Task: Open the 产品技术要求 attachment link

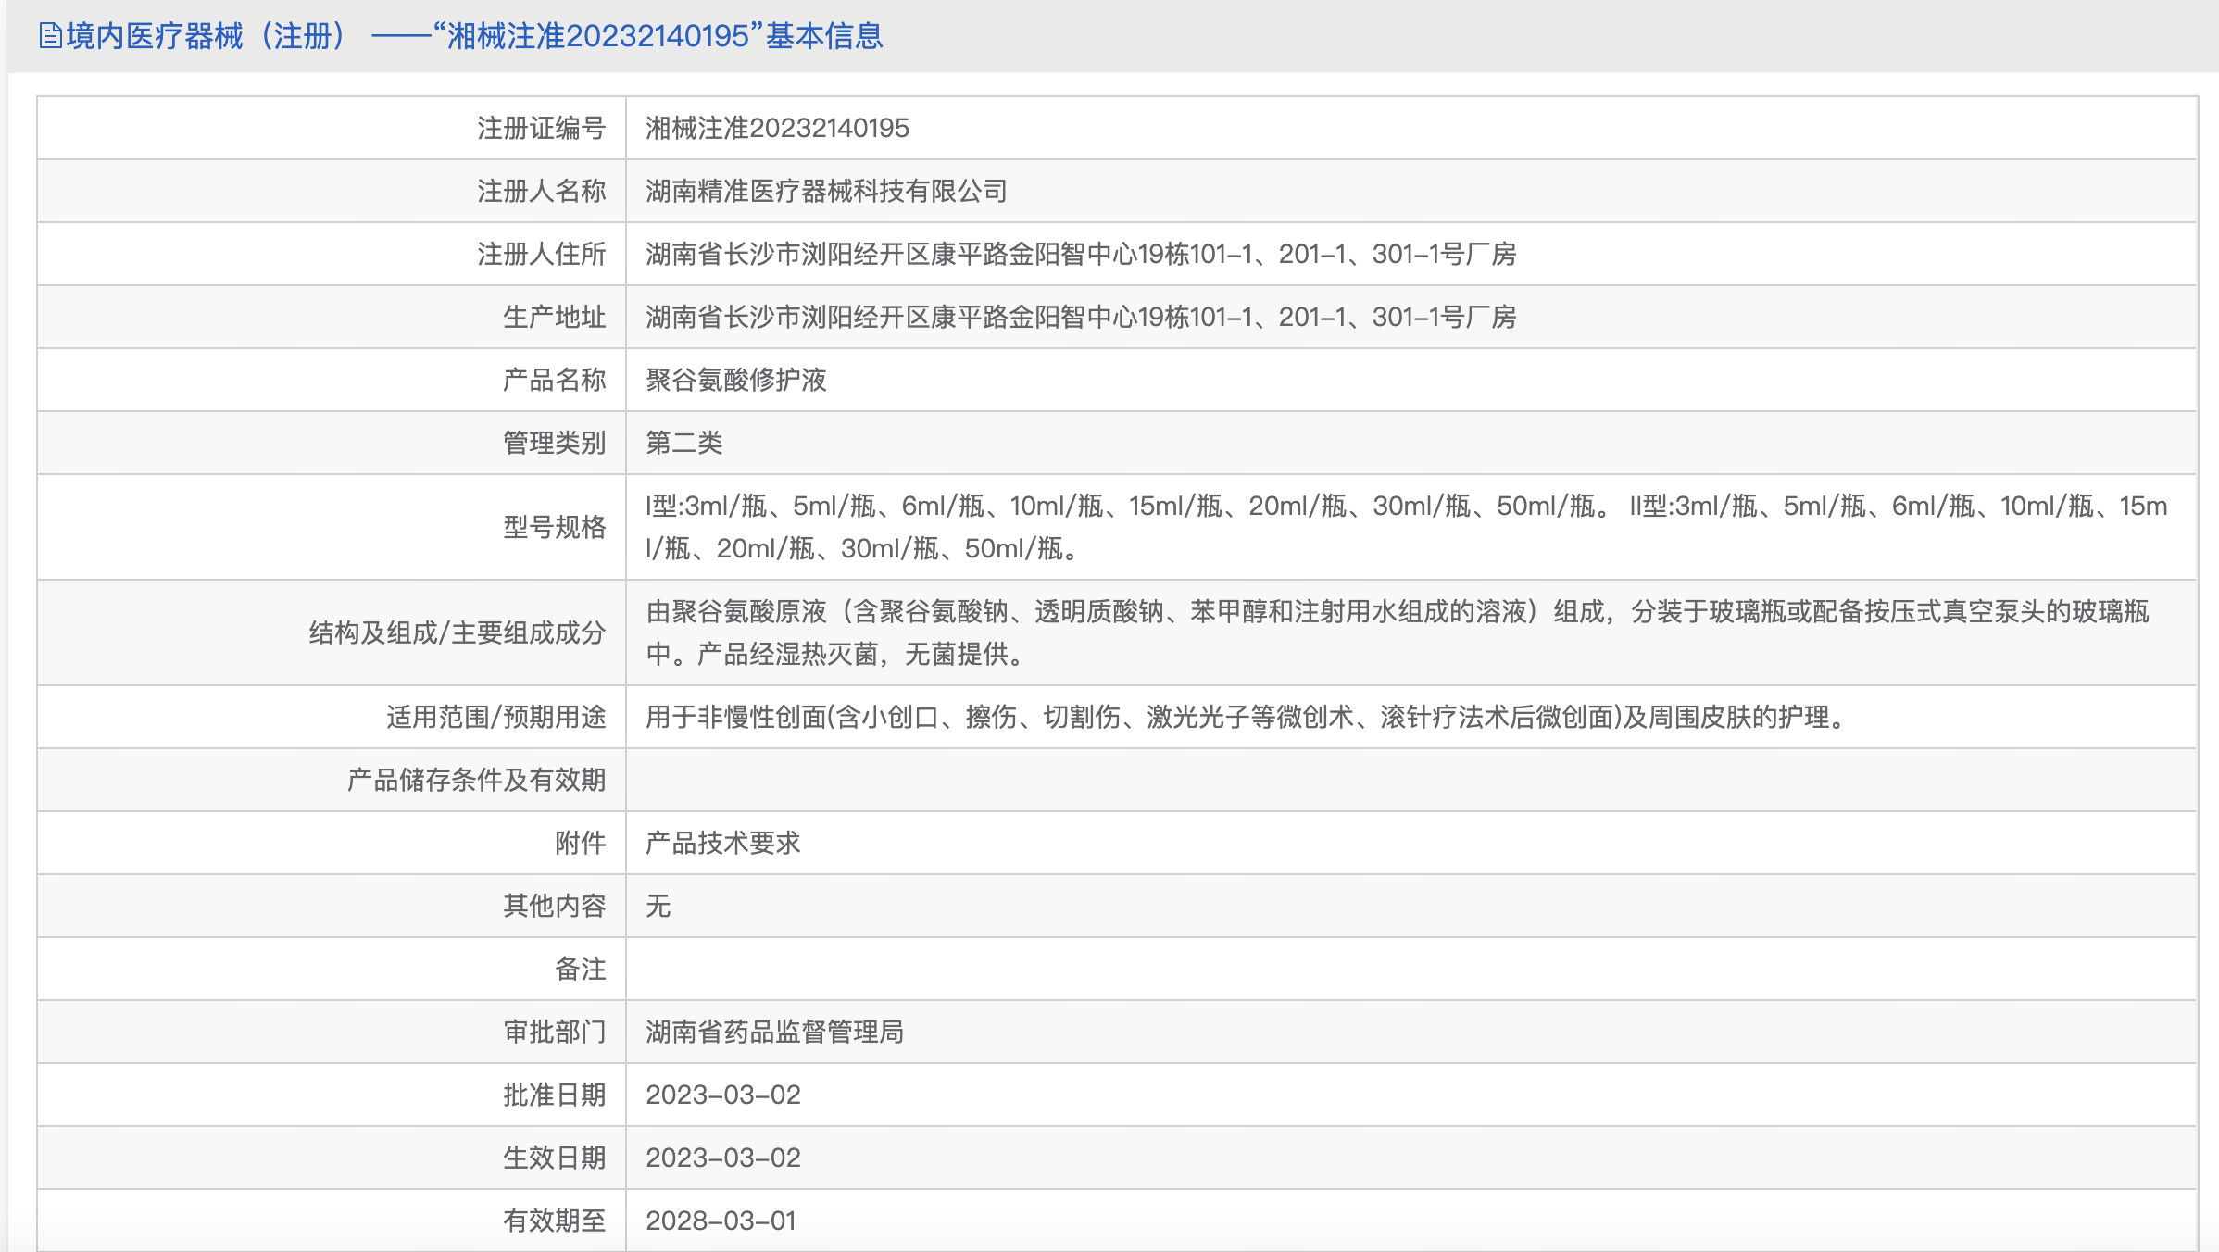Action: [722, 843]
